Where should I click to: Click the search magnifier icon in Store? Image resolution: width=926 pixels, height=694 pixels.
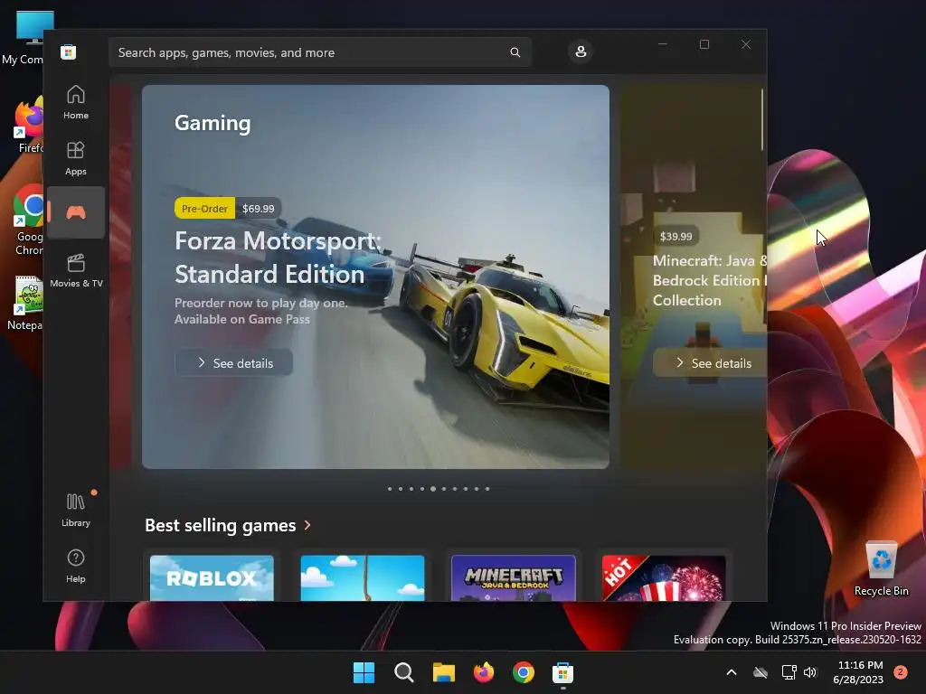tap(515, 52)
